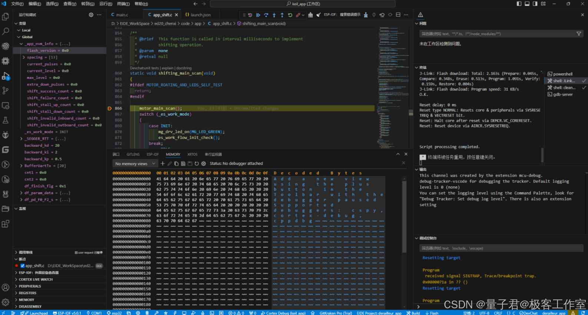This screenshot has height=315, width=588.
Task: Toggle the primary side bar layout button
Action: coord(519,4)
